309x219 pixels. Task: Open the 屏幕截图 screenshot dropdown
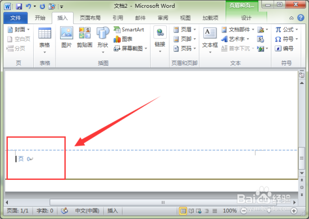tap(130, 48)
